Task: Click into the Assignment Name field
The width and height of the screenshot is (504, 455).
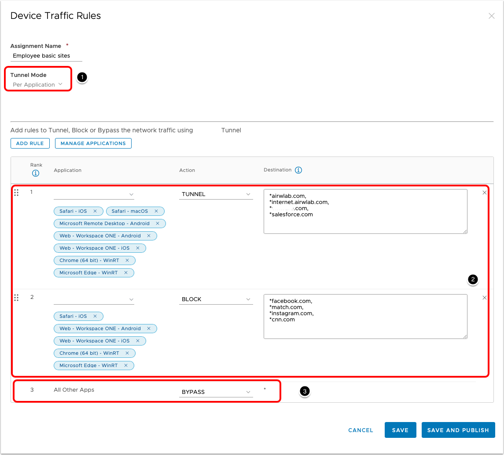Action: click(46, 56)
